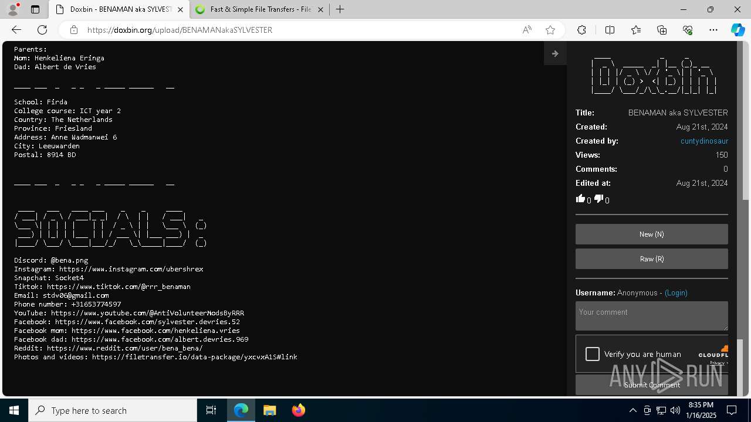The width and height of the screenshot is (751, 422).
Task: Open the tab actions menu icon
Action: (35, 9)
